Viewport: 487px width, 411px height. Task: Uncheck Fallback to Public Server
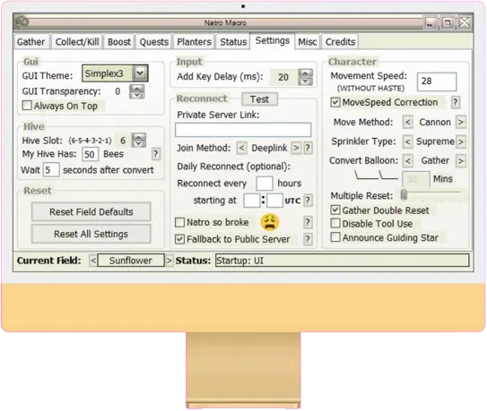(x=179, y=239)
